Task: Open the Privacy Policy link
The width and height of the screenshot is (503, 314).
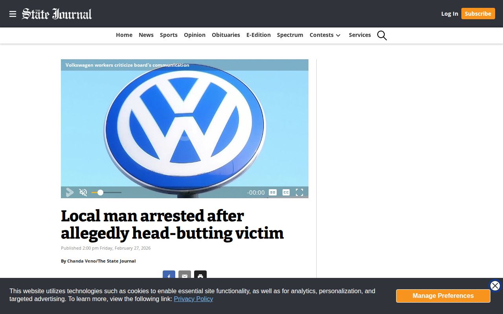Action: pos(193,299)
